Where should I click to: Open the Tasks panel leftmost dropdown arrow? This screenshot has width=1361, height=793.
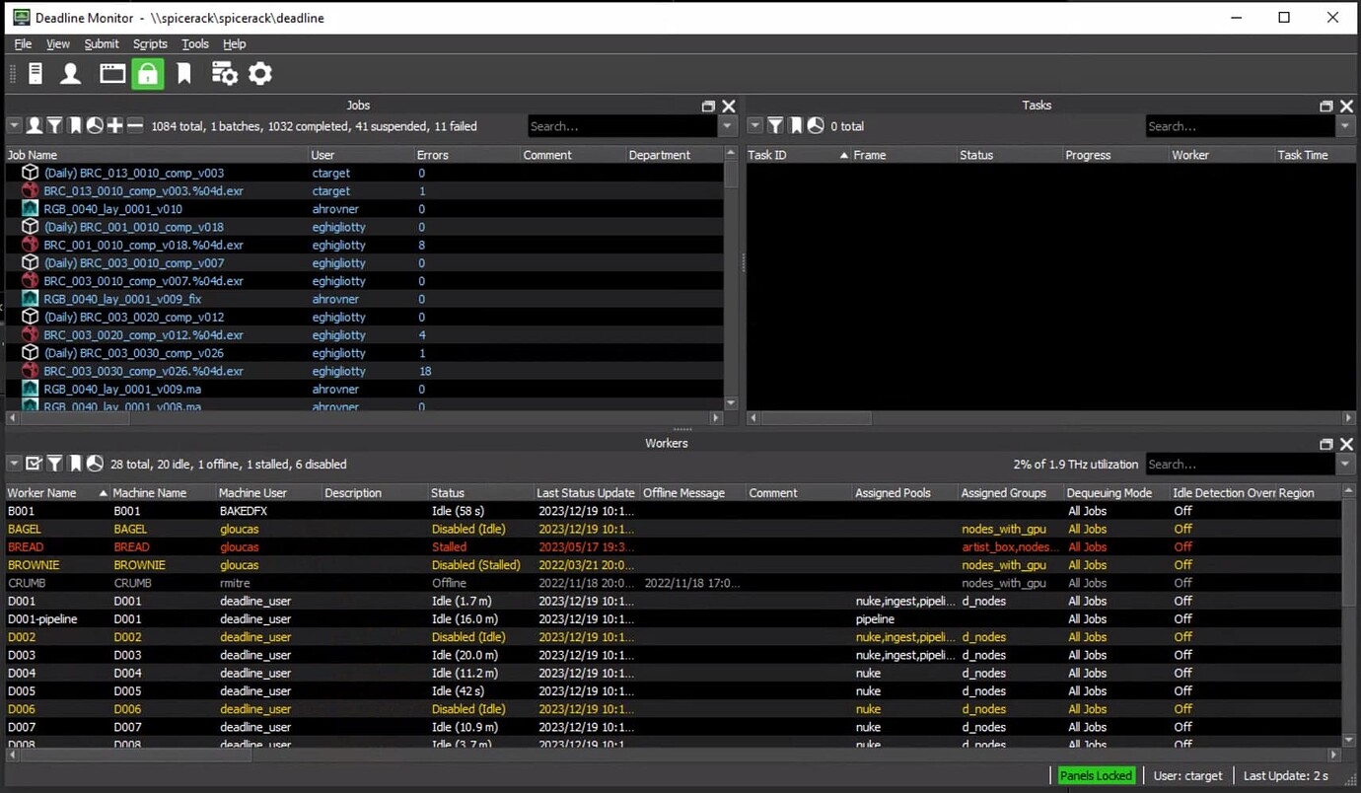[755, 126]
